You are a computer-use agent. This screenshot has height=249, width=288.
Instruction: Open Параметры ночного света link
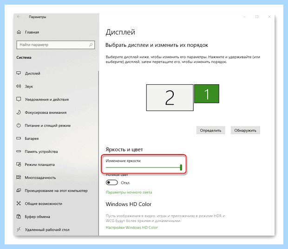129,192
